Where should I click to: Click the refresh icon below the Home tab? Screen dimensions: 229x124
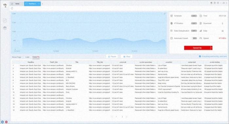click(12, 9)
